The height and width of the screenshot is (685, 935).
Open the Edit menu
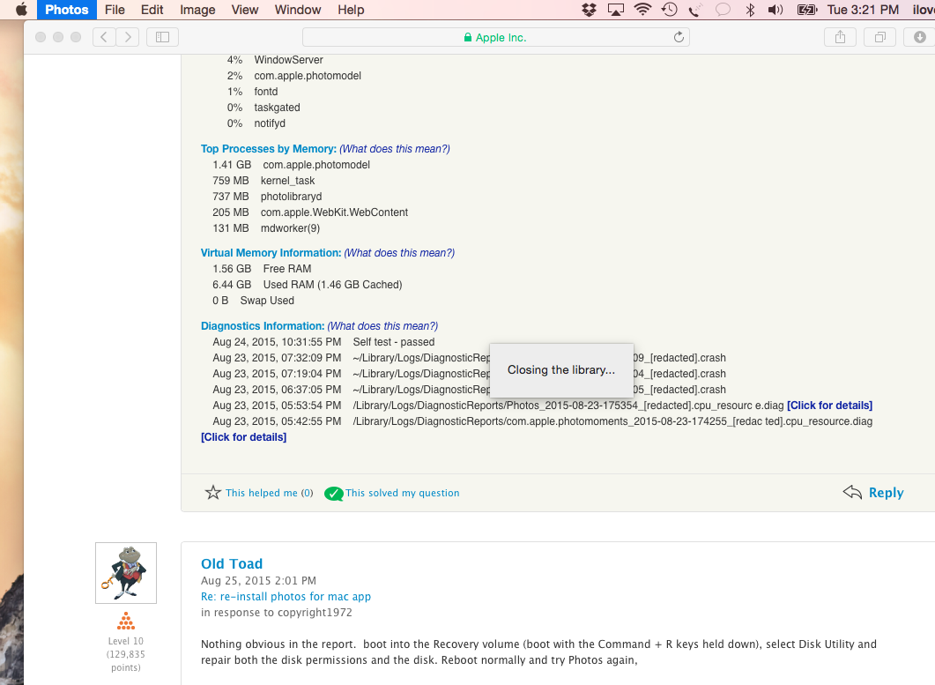click(152, 10)
